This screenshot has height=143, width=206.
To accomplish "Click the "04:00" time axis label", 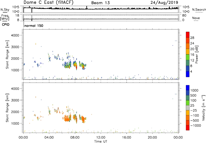I will [49, 138].
